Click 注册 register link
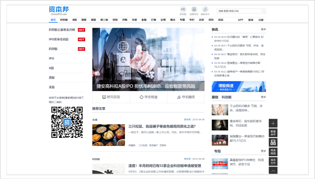This screenshot has width=315, height=179. pos(261,20)
